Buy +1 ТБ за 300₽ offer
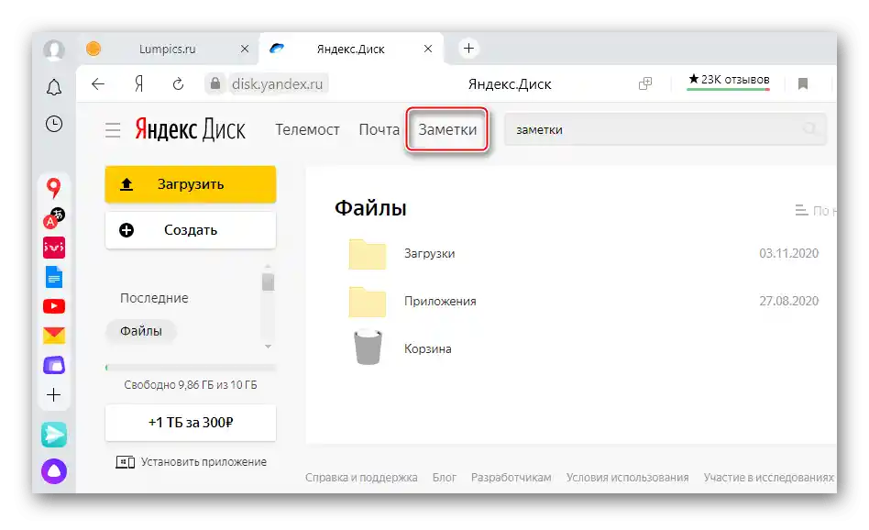This screenshot has height=530, width=869. 190,423
